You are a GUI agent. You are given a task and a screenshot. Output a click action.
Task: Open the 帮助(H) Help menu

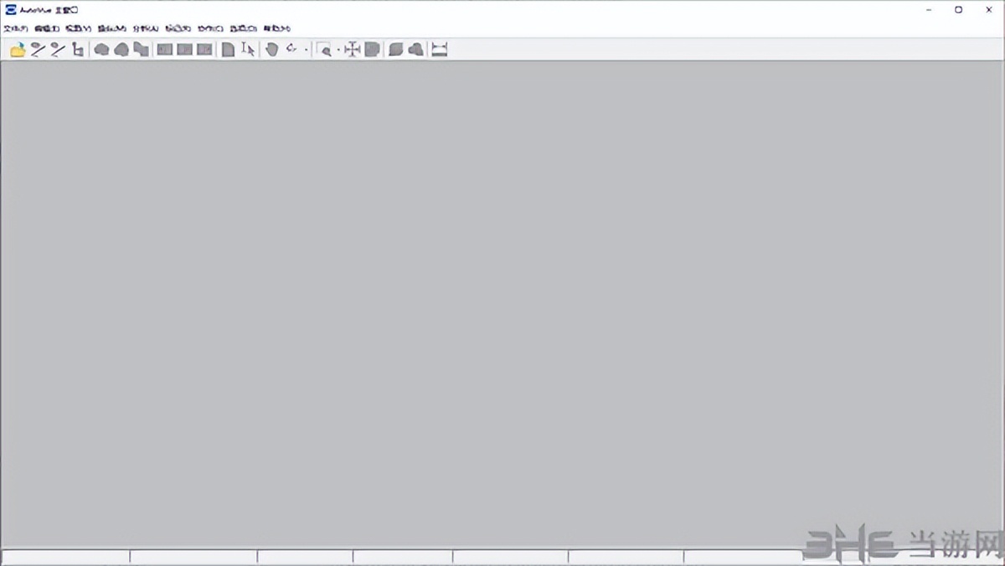(276, 28)
